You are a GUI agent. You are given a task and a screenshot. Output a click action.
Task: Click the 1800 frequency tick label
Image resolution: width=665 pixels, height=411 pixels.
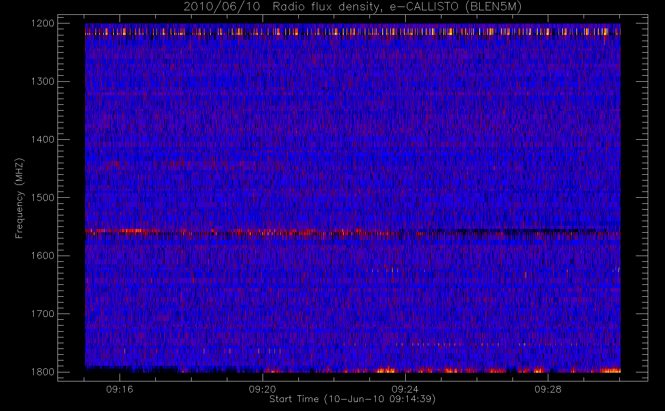(43, 372)
